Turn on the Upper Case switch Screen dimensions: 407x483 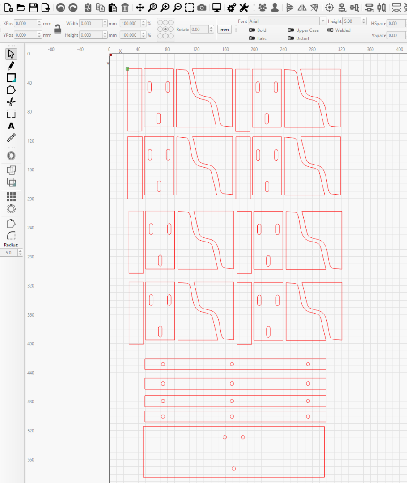coord(291,30)
